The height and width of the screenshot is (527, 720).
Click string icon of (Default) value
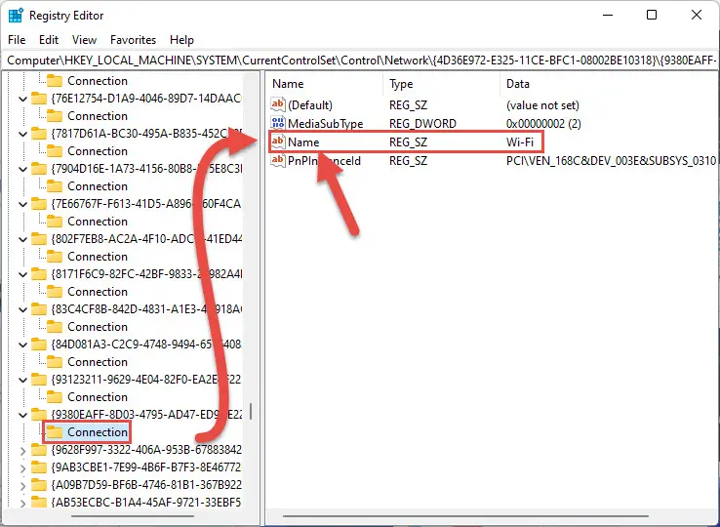pos(278,104)
